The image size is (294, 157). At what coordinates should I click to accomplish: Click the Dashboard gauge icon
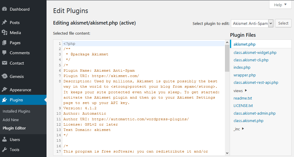pyautogui.click(x=4, y=9)
